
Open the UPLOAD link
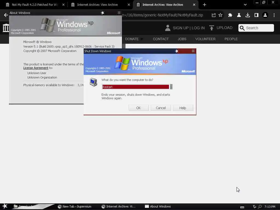click(224, 28)
